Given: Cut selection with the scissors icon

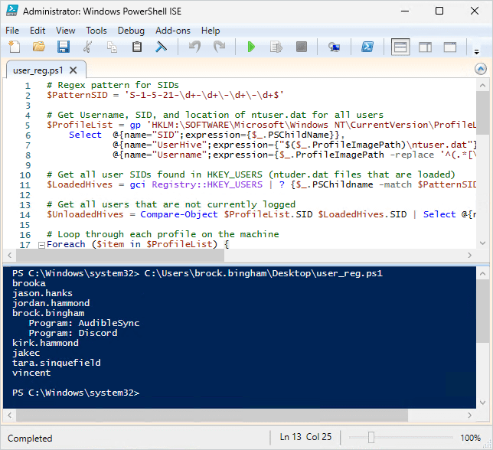Looking at the screenshot, I should (x=87, y=47).
